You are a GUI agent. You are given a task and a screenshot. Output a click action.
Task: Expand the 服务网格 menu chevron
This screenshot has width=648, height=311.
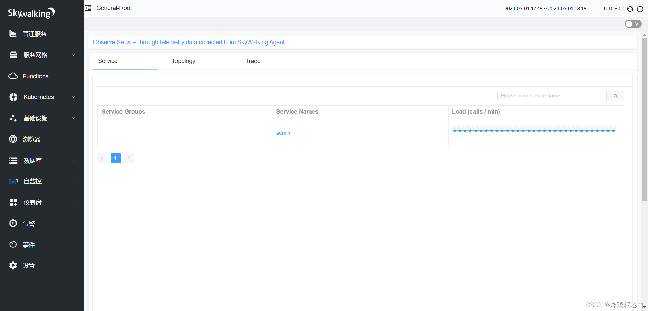tap(73, 55)
